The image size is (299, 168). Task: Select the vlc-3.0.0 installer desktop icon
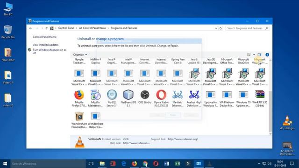pos(287,122)
